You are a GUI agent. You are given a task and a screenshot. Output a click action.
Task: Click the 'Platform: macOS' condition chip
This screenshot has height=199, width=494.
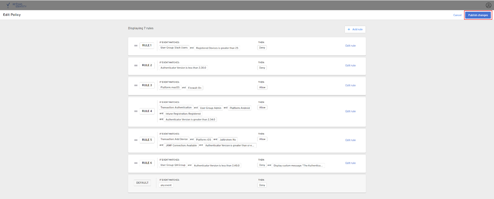coord(170,87)
